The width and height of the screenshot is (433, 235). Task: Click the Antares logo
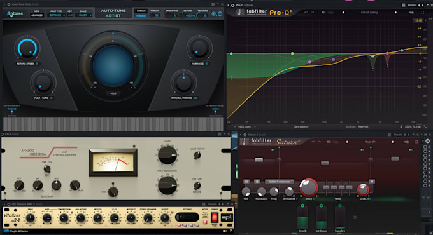click(x=15, y=13)
